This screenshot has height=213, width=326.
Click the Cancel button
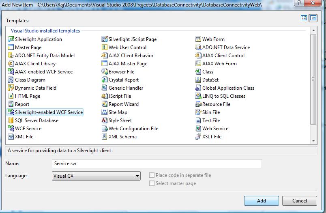pyautogui.click(x=299, y=201)
